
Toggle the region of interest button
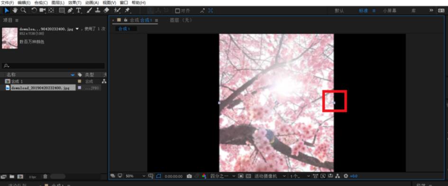click(x=240, y=176)
